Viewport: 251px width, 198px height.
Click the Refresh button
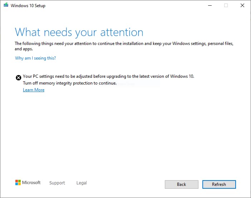[x=219, y=184]
